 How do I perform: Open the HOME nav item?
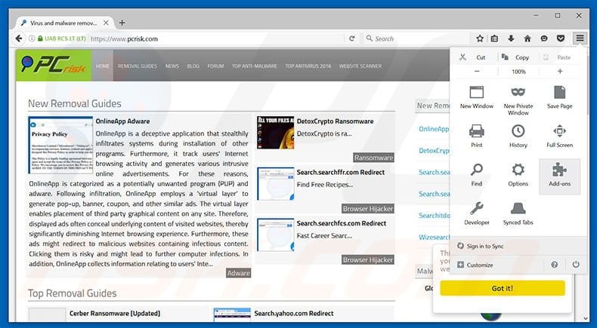(103, 66)
